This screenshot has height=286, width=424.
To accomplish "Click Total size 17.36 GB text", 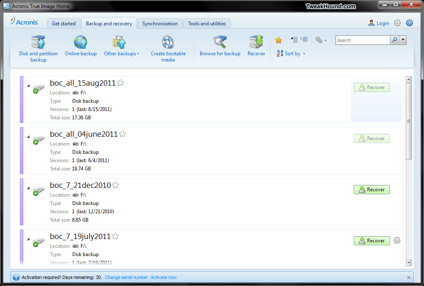I will point(70,117).
